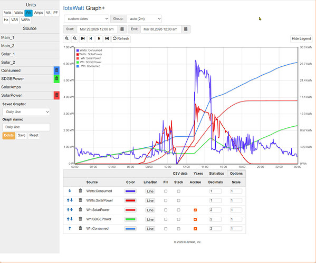Screen dimensions: 316x263
Task: Move Watts:SolarPower row down
Action: (71, 200)
